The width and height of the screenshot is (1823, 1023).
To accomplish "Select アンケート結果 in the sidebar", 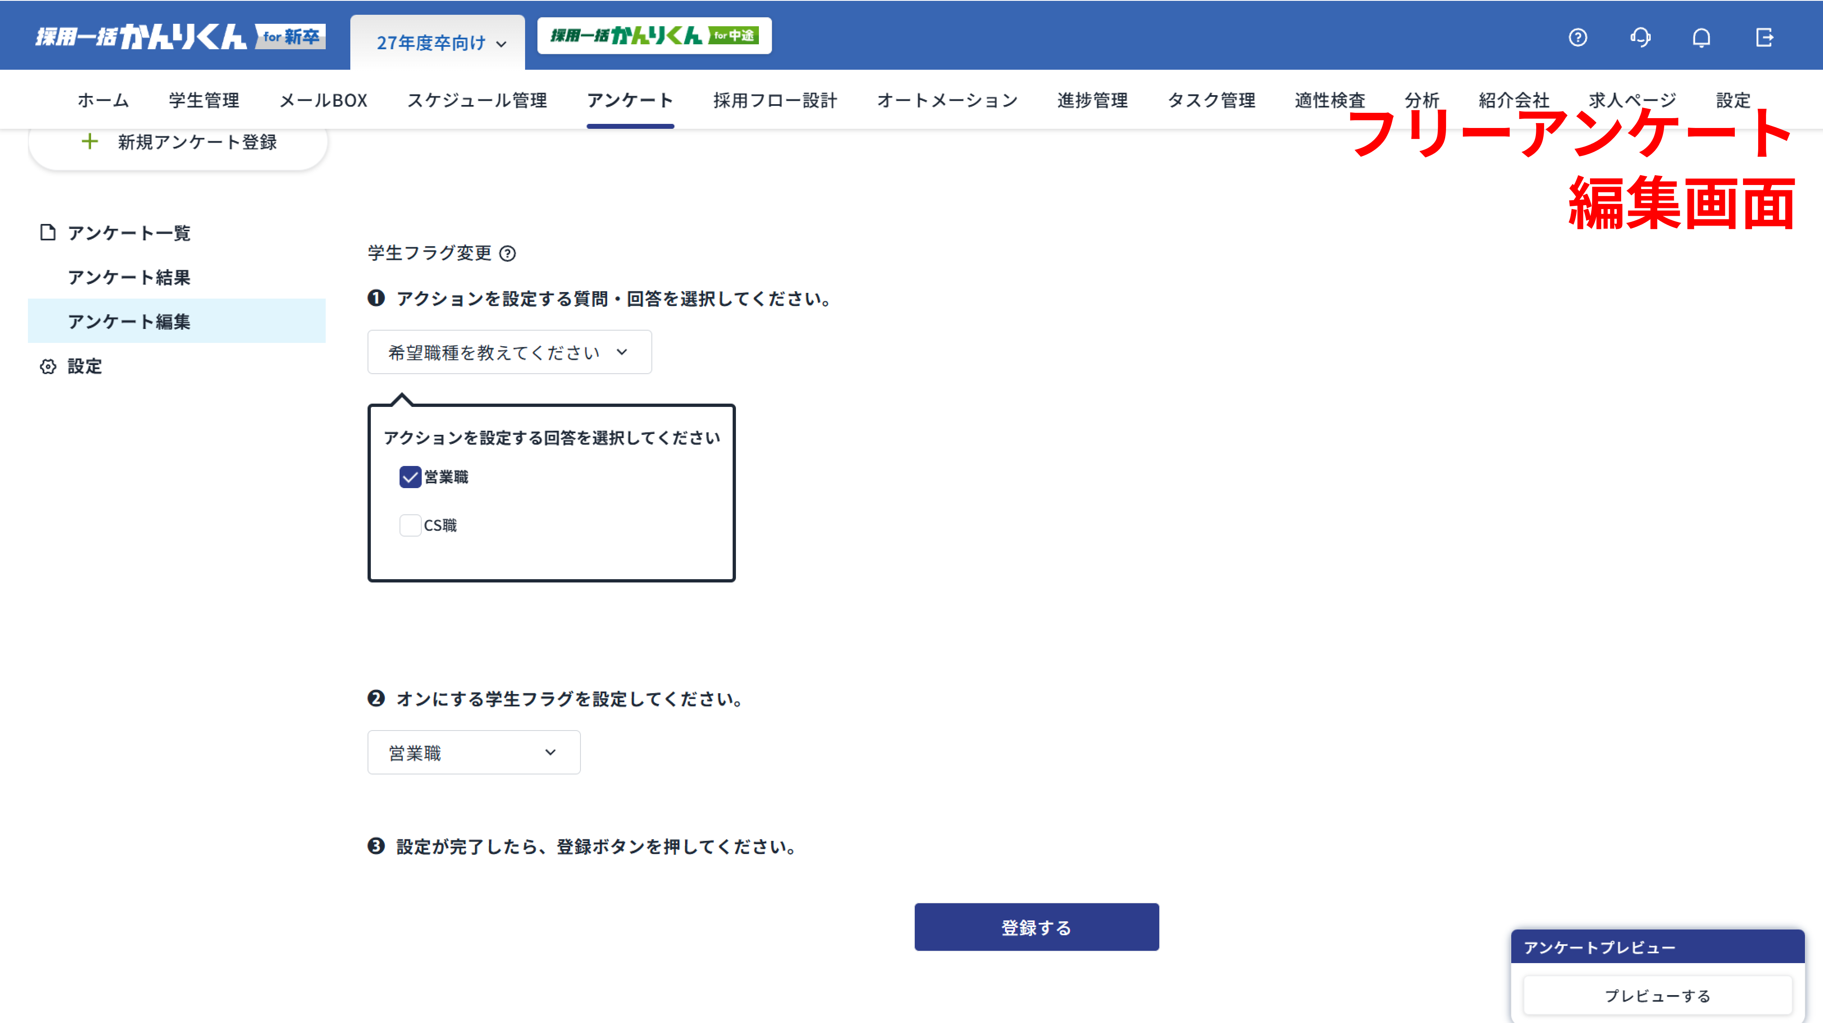I will pyautogui.click(x=129, y=277).
